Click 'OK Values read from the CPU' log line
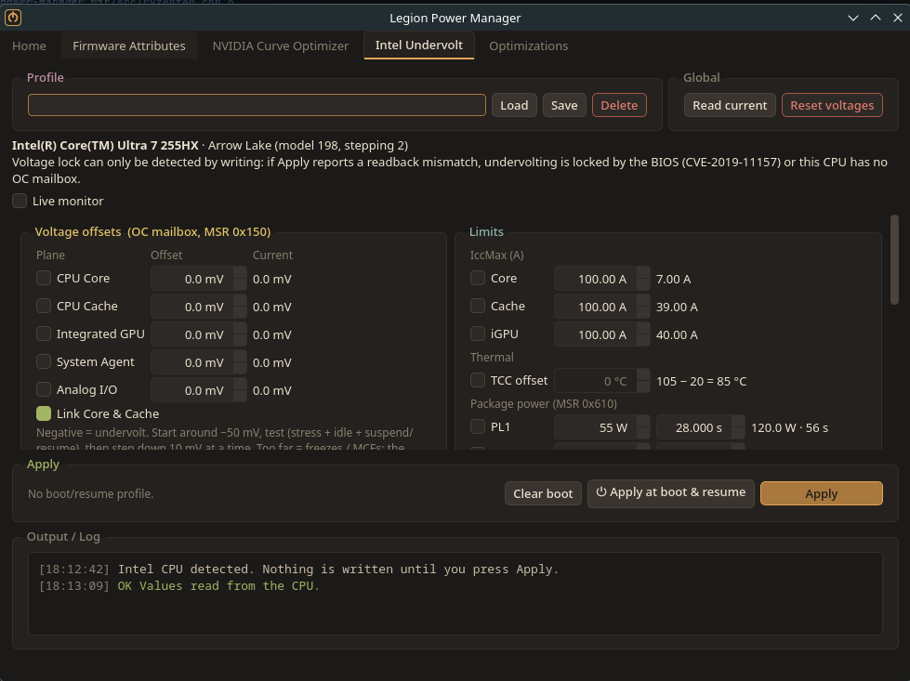The height and width of the screenshot is (681, 910). point(179,586)
